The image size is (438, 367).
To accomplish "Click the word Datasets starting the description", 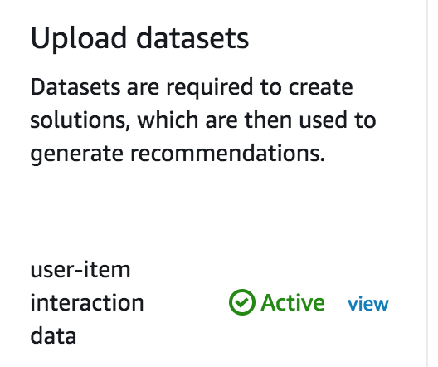I will (x=75, y=86).
